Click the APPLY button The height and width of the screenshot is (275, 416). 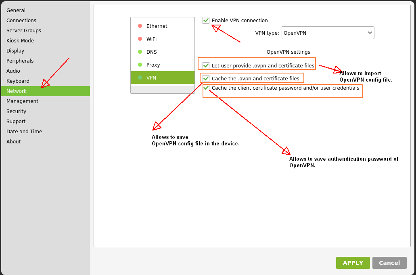tap(353, 263)
